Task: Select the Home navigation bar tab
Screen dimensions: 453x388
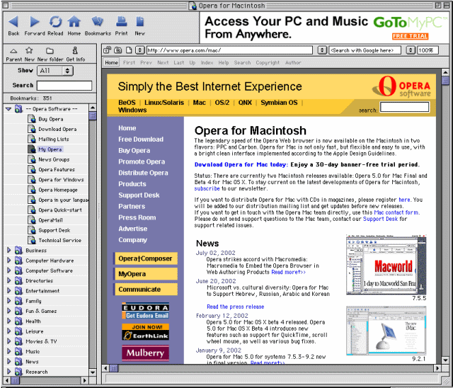Action: tap(112, 62)
